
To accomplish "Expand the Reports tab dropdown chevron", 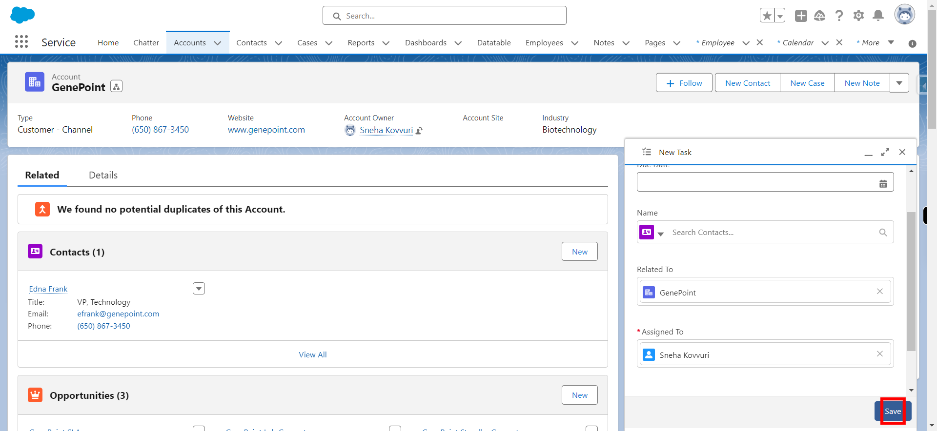I will 386,43.
